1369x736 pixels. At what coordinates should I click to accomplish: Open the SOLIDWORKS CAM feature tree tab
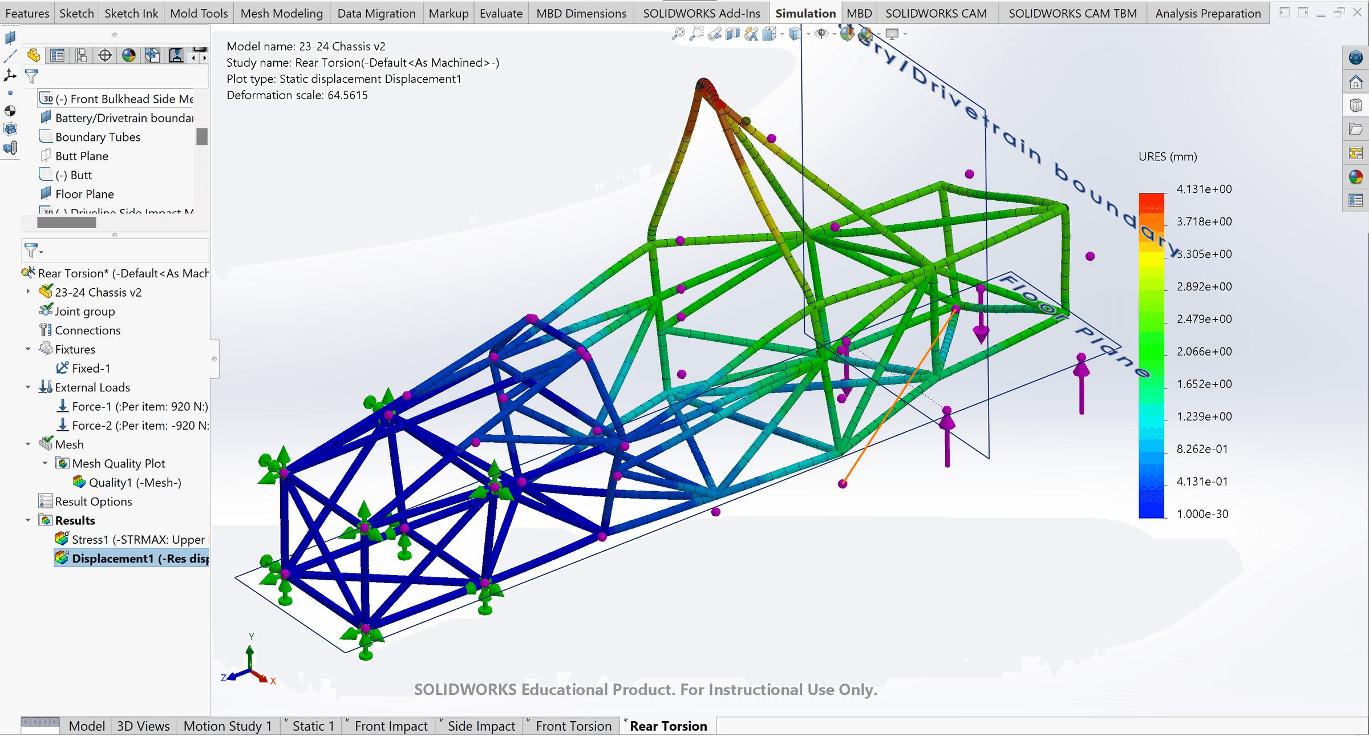(x=152, y=55)
